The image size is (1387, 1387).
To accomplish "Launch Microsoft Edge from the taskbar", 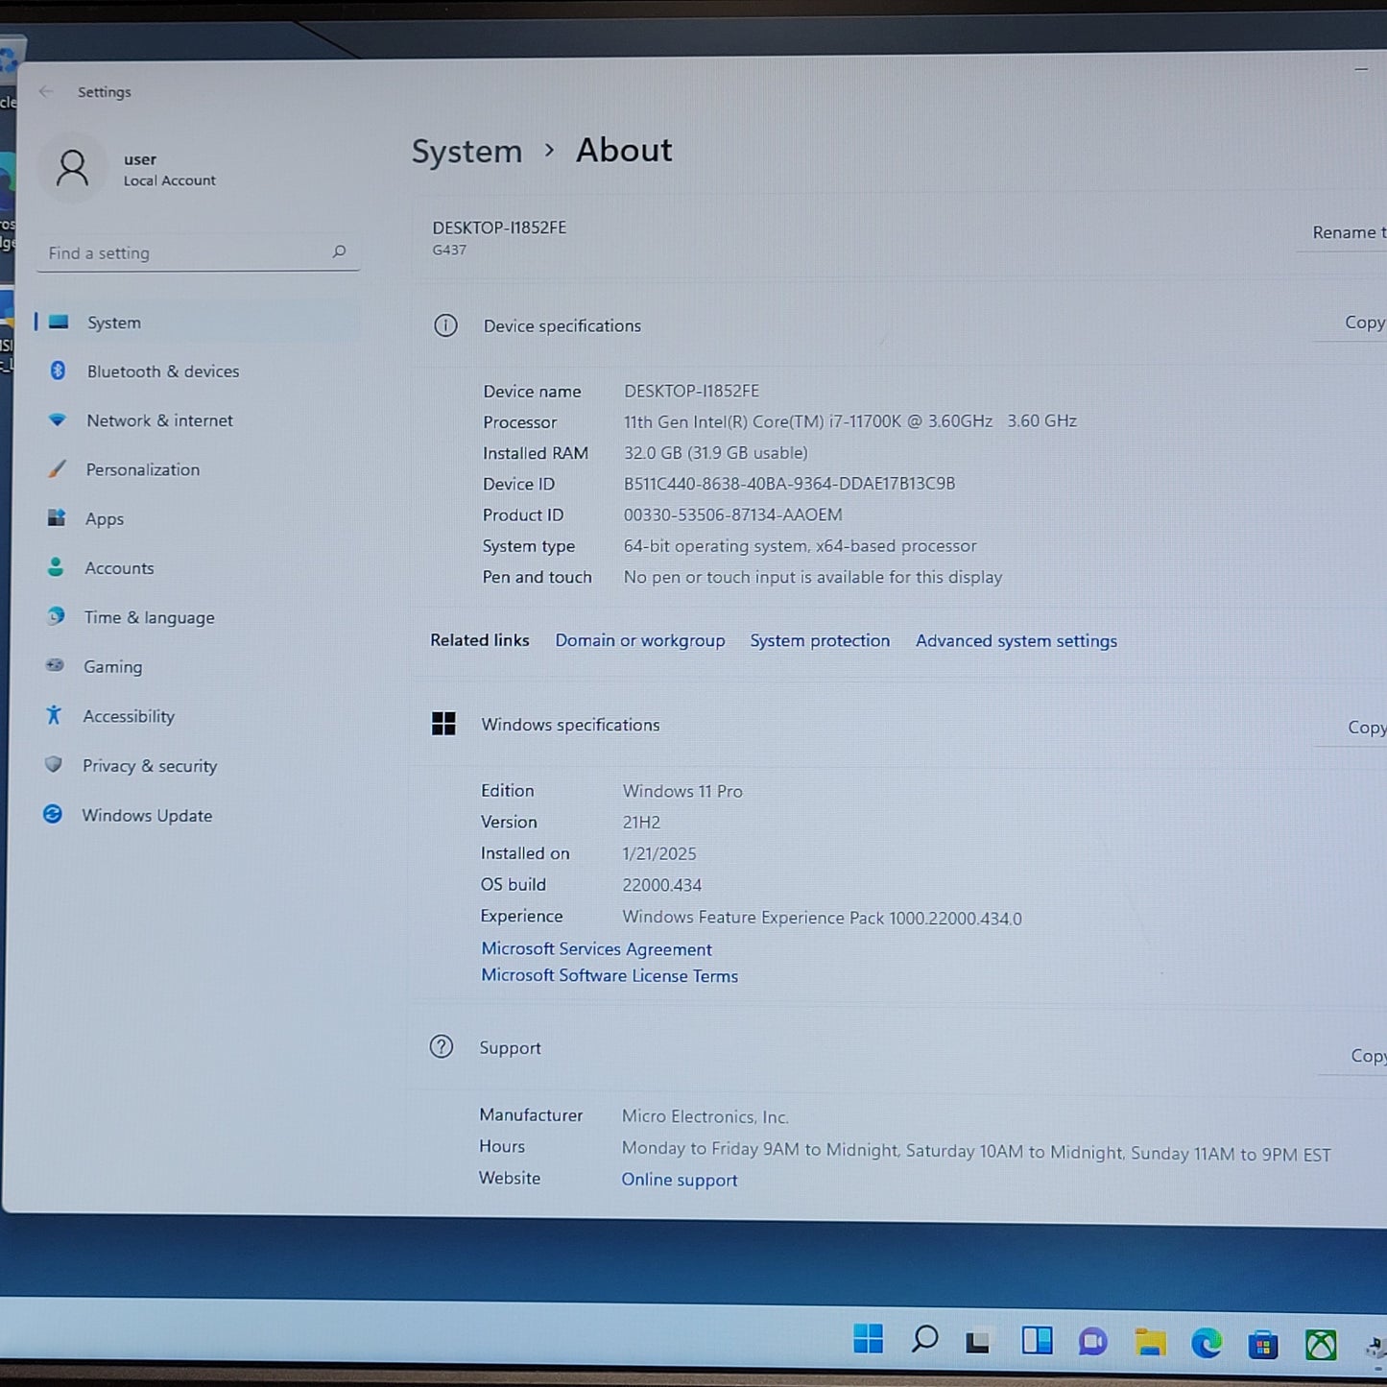I will (x=1207, y=1344).
